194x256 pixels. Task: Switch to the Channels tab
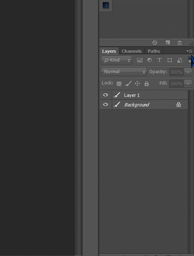click(132, 51)
